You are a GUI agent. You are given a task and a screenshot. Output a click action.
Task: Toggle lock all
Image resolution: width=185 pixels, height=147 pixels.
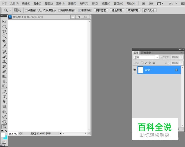153,63
